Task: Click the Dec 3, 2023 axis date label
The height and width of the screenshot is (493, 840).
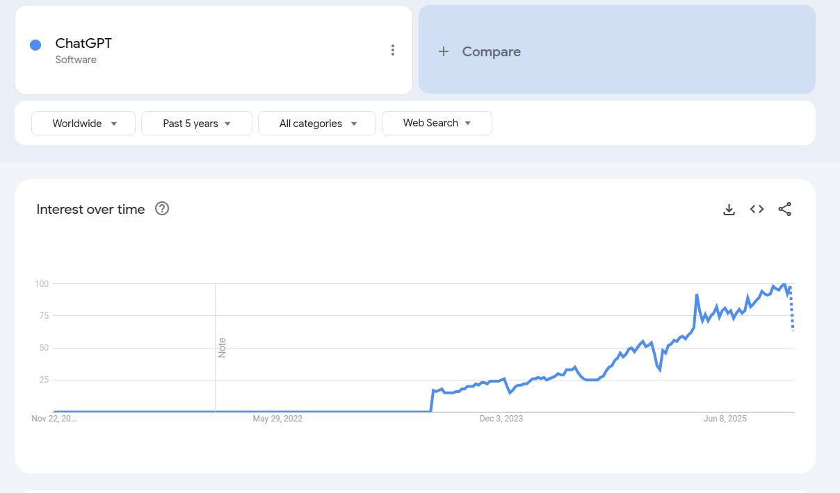Action: (501, 419)
